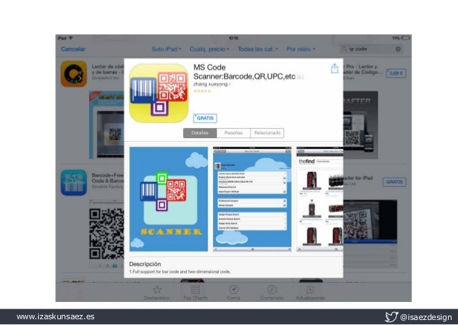Image resolution: width=458 pixels, height=325 pixels.
Task: Open the Top Charts tab icon
Action: tap(195, 293)
